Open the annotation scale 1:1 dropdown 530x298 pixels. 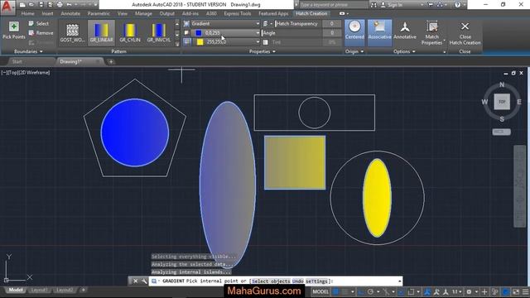tap(456, 291)
